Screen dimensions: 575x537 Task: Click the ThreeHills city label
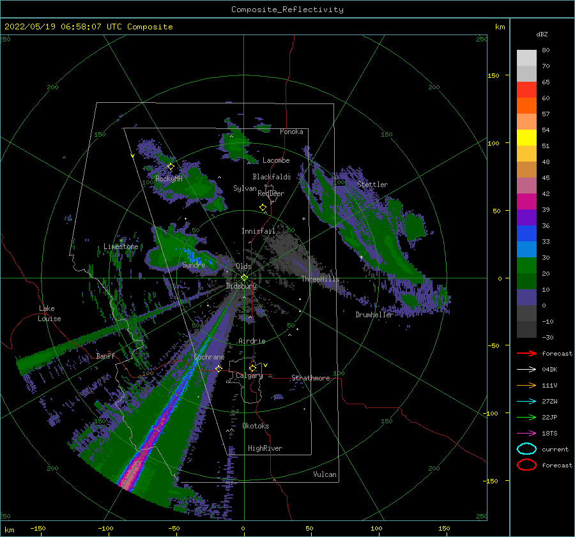(321, 279)
